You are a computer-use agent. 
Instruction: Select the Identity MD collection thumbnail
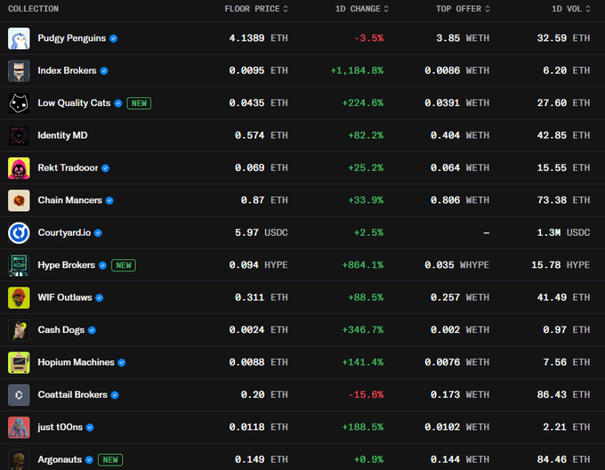pyautogui.click(x=19, y=135)
